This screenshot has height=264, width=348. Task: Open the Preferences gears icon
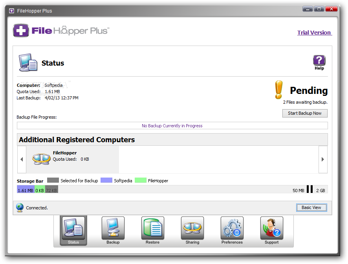click(x=232, y=228)
